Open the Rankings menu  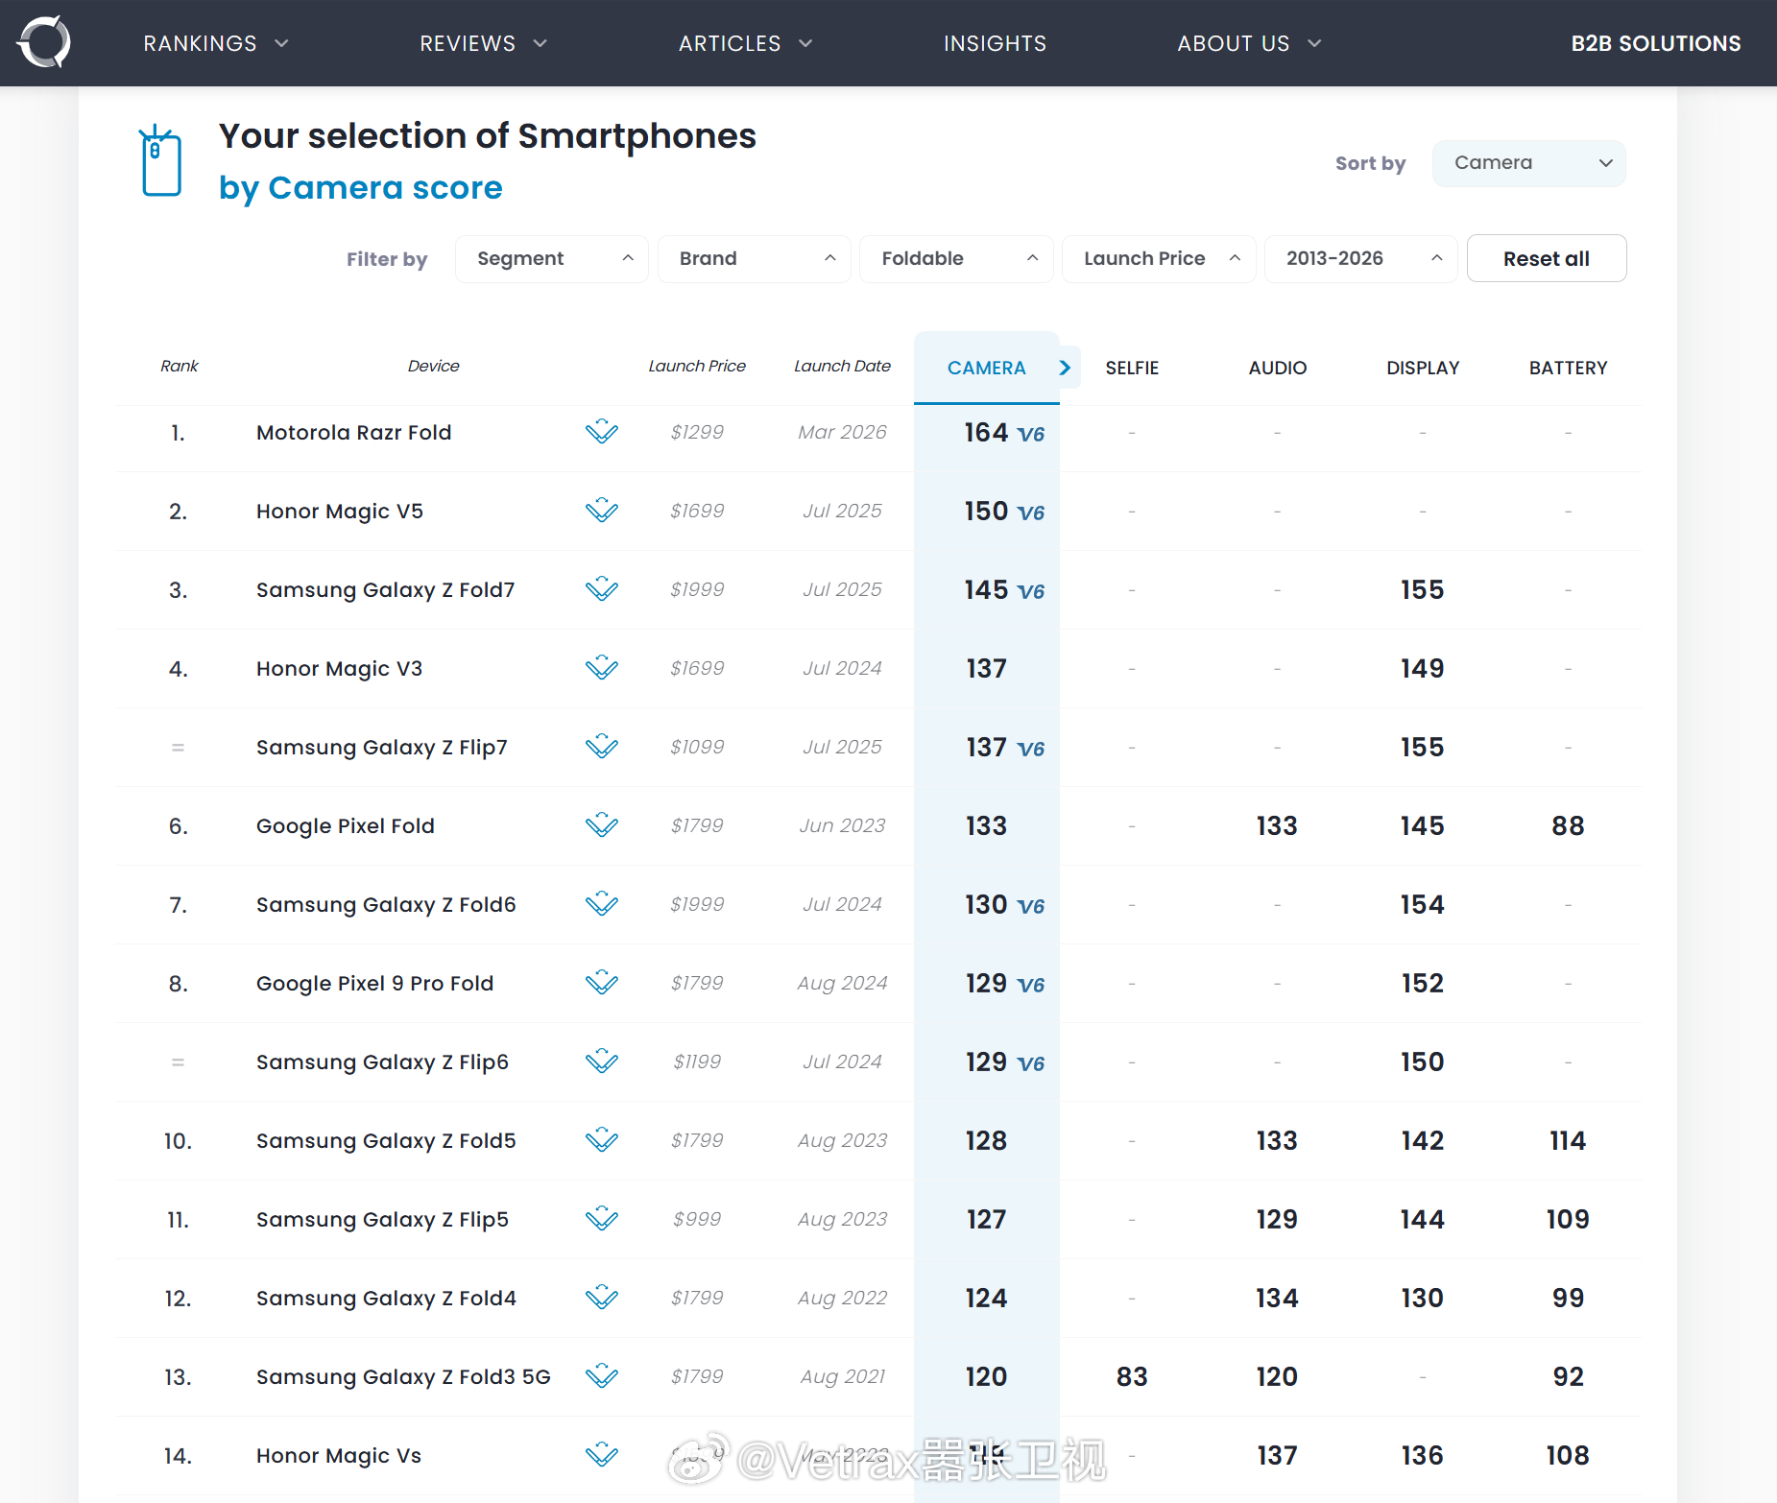tap(215, 43)
